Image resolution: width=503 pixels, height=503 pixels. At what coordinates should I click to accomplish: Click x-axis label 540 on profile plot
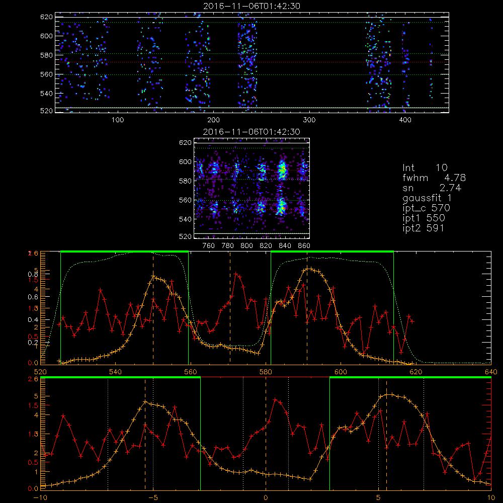(x=116, y=372)
